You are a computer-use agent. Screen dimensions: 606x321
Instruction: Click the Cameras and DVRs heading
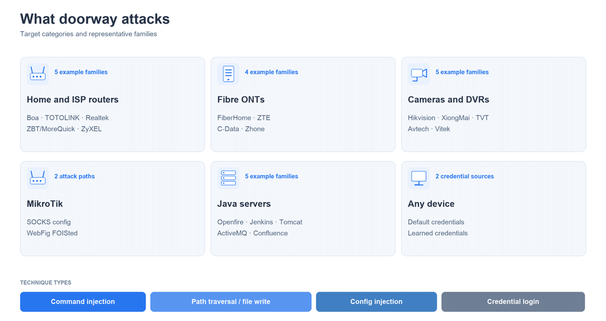[x=449, y=99]
